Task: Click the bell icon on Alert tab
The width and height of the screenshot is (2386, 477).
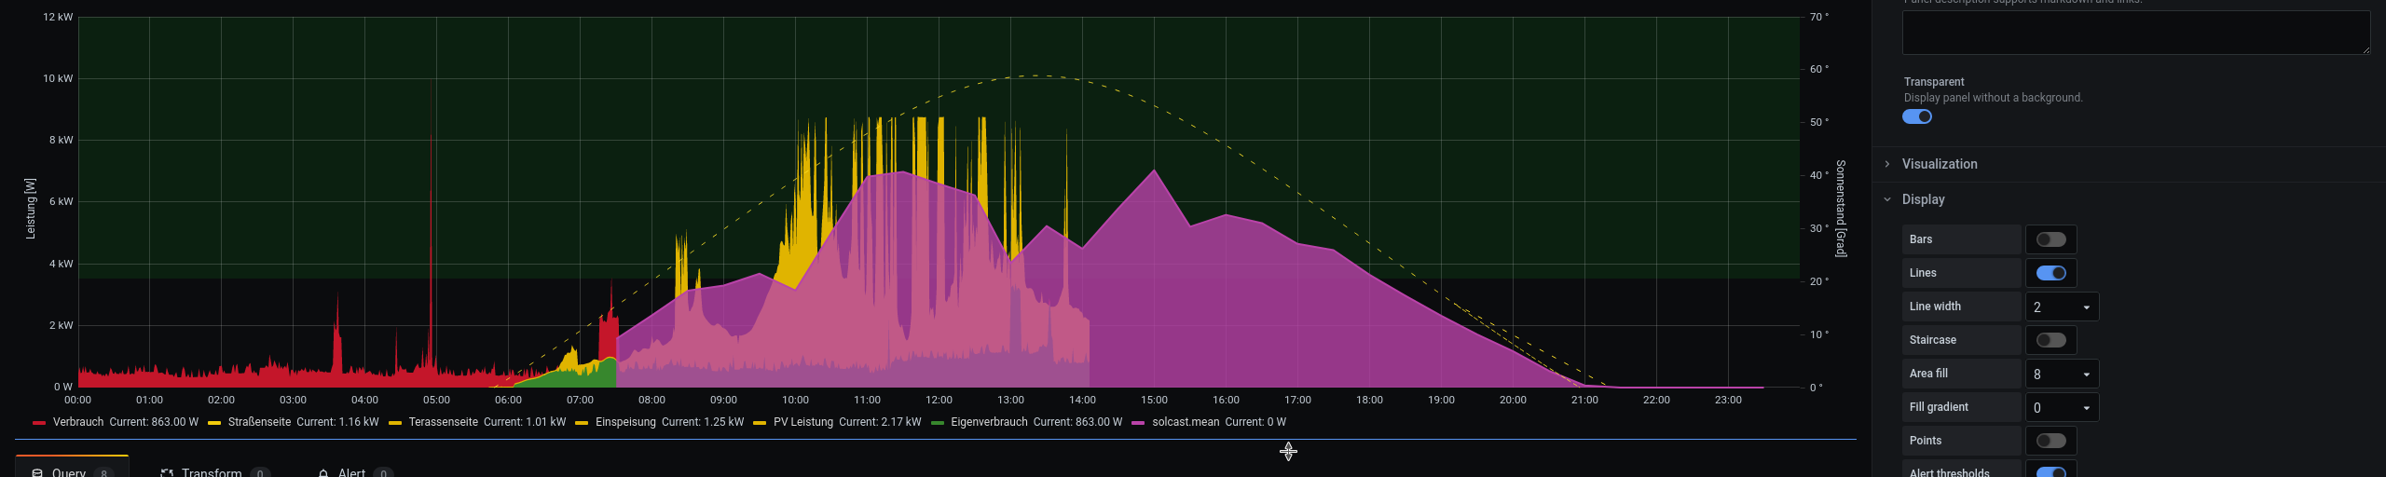Action: [x=323, y=473]
